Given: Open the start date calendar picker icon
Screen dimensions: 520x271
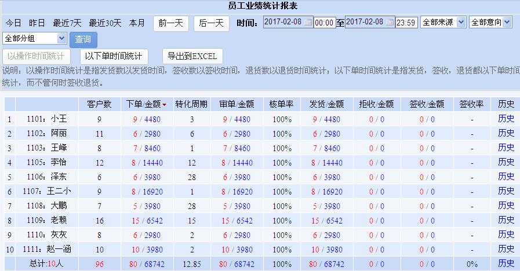Looking at the screenshot, I should (308, 23).
